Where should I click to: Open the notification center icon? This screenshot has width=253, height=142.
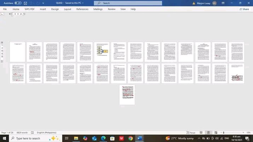tap(247, 138)
